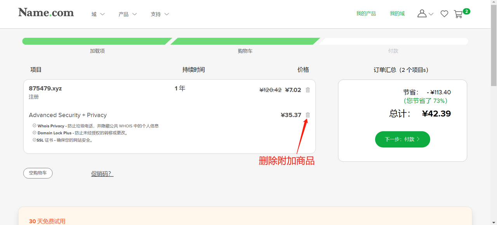Click the cart badge showing 2

466,11
